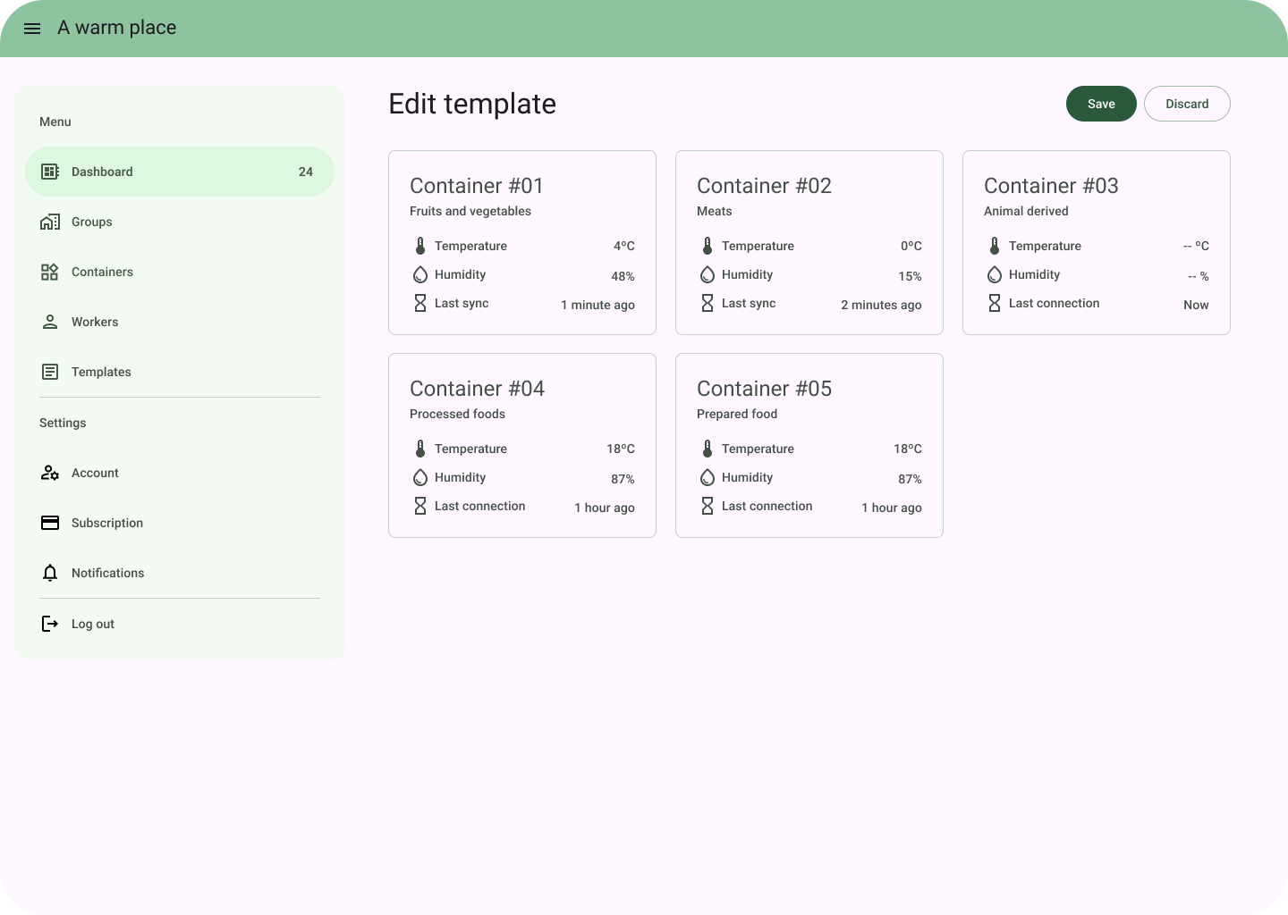Select Dashboard in the menu
This screenshot has height=915, width=1288.
pyautogui.click(x=180, y=172)
